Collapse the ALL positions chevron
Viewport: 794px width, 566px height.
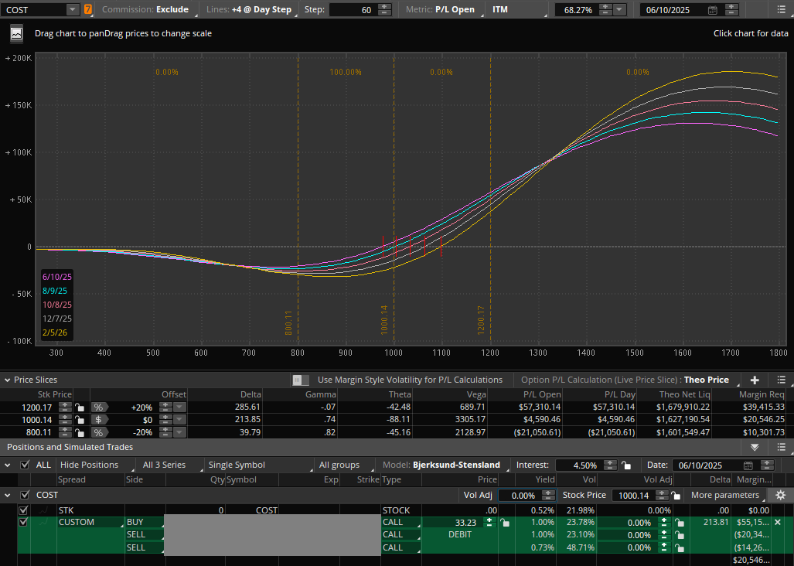click(8, 465)
